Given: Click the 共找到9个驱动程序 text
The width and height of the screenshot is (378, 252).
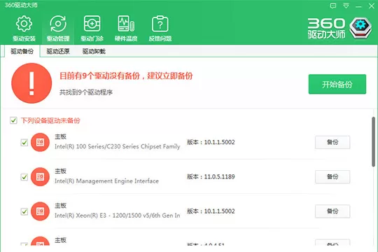Looking at the screenshot, I should (86, 92).
